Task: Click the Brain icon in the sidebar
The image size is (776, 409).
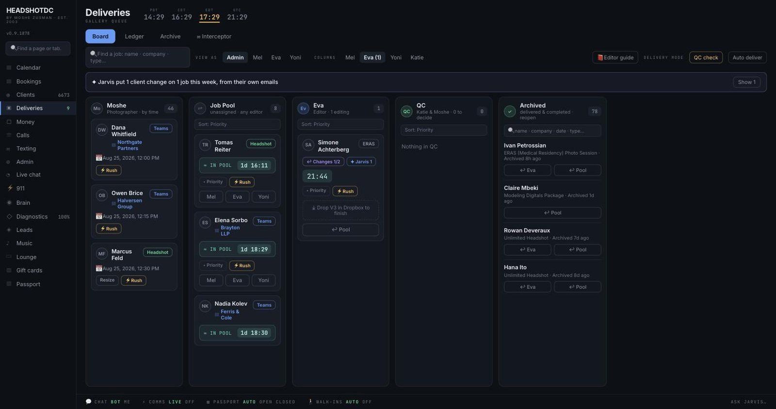Action: (9, 203)
